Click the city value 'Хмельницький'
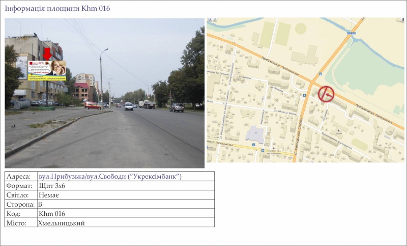This screenshot has height=246, width=407. [61, 223]
